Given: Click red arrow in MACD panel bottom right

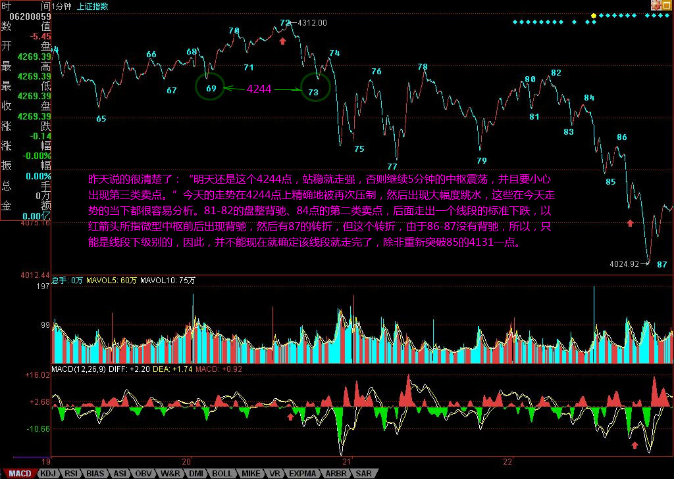Looking at the screenshot, I should click(635, 445).
